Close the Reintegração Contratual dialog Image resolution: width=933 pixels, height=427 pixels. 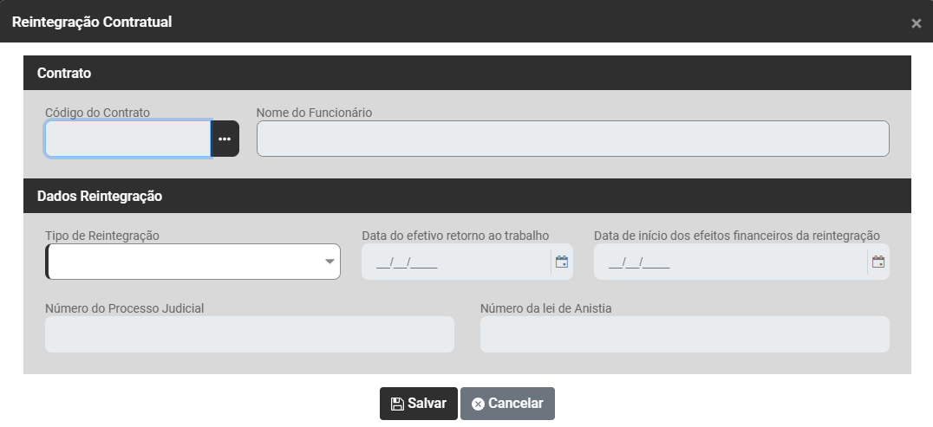pyautogui.click(x=916, y=23)
